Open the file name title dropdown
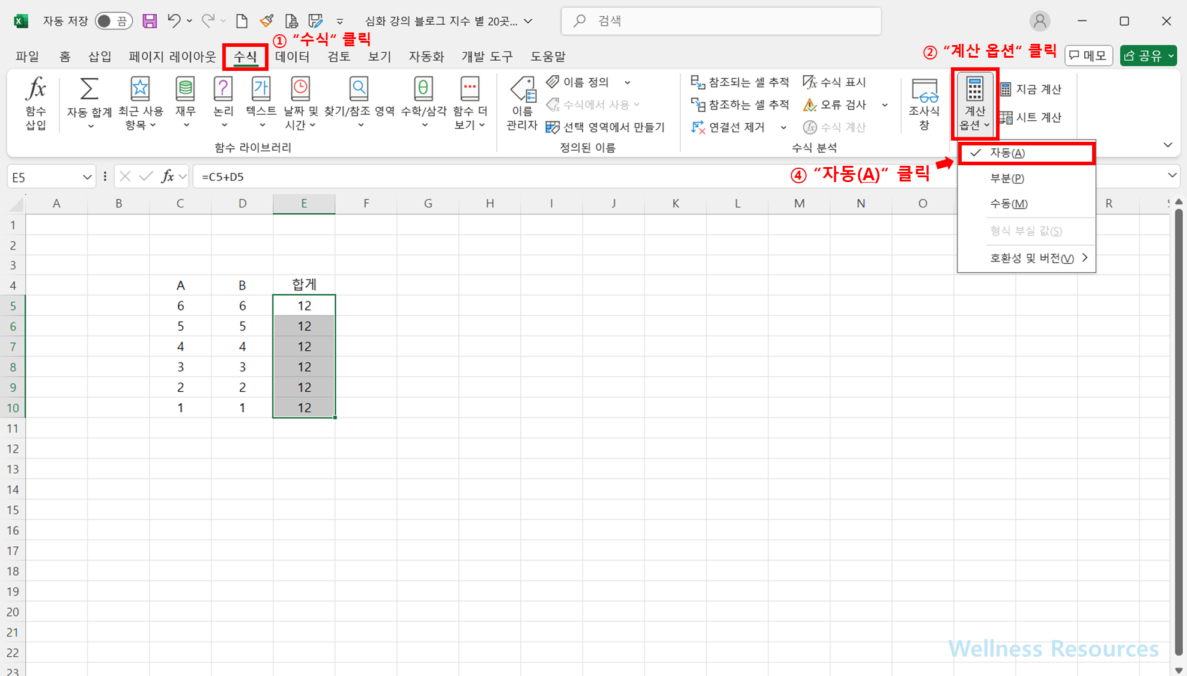 pos(528,21)
